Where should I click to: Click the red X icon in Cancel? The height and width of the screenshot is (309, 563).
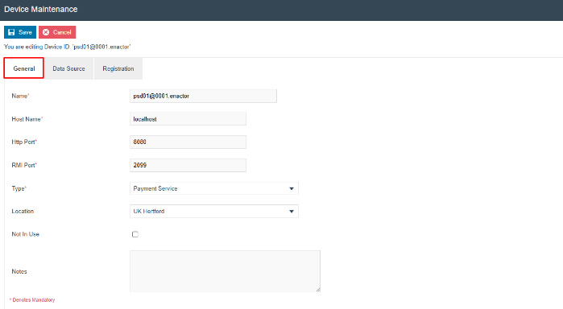click(x=46, y=32)
